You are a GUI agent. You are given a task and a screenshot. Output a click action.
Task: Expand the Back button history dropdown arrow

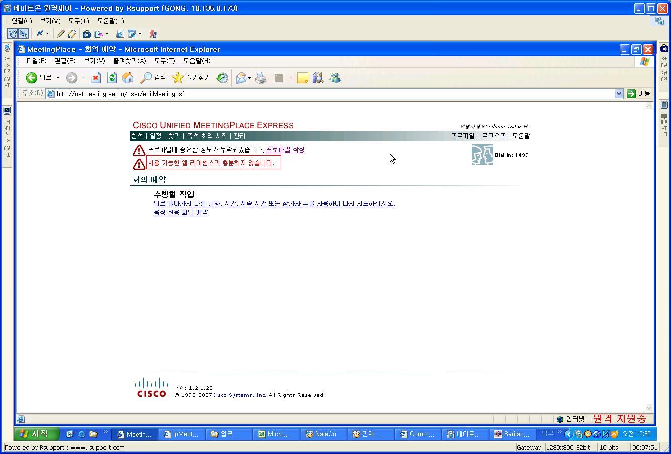58,77
